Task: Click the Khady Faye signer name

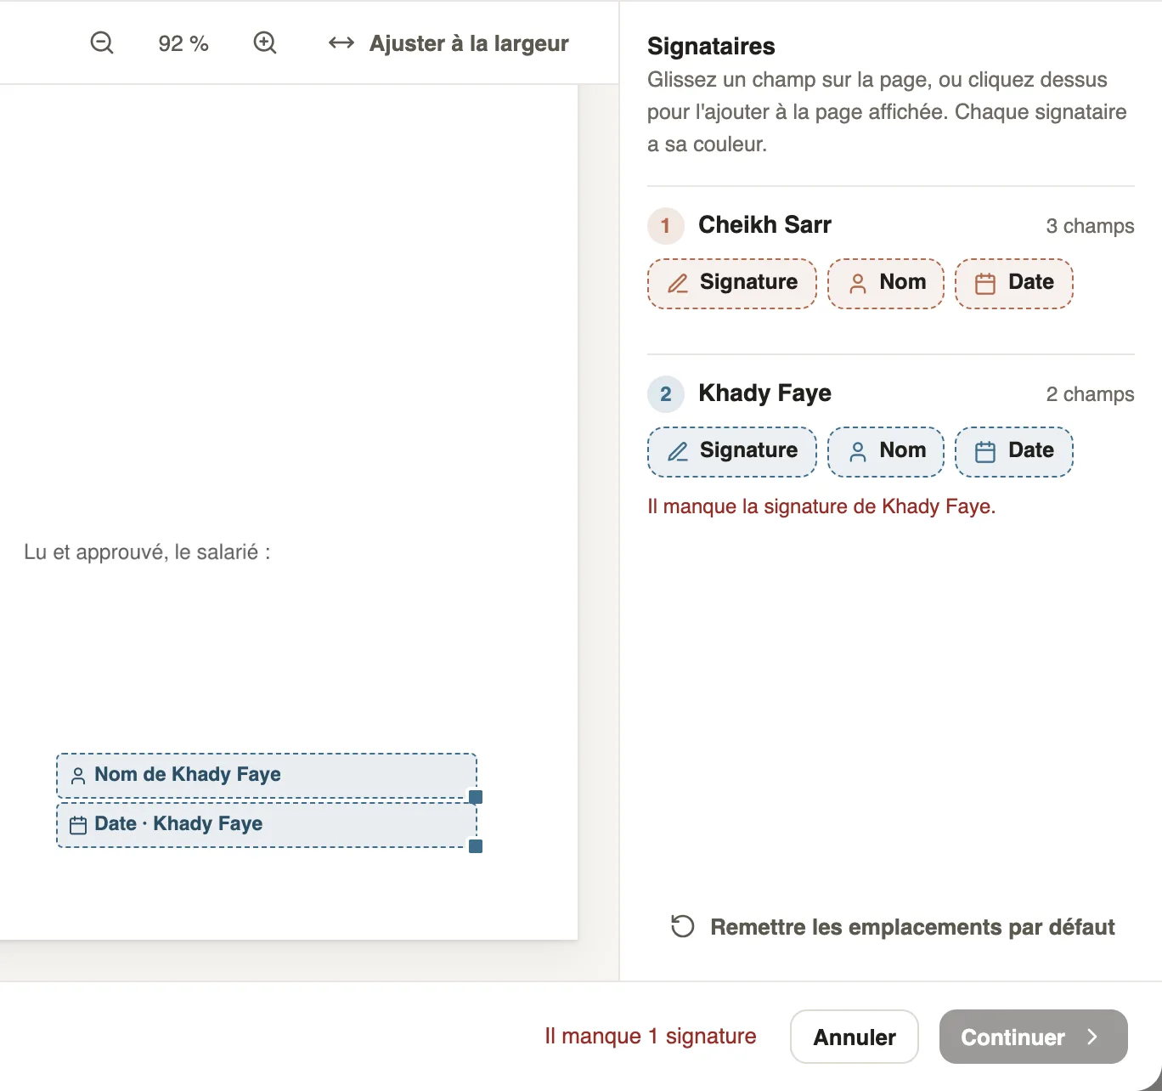Action: click(764, 393)
